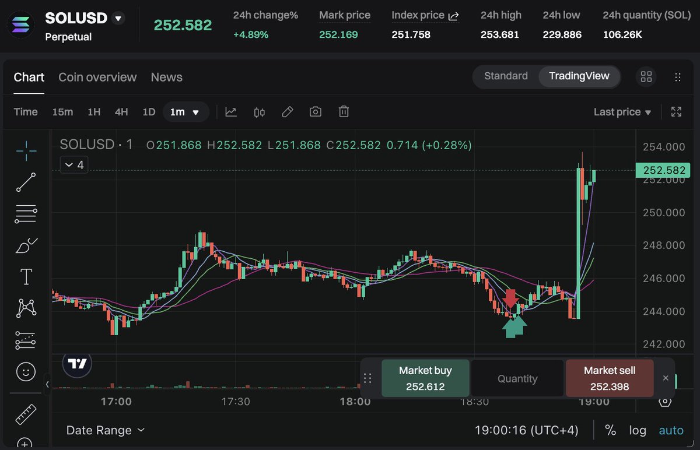Open the Last price dropdown
The image size is (700, 450).
click(x=622, y=112)
